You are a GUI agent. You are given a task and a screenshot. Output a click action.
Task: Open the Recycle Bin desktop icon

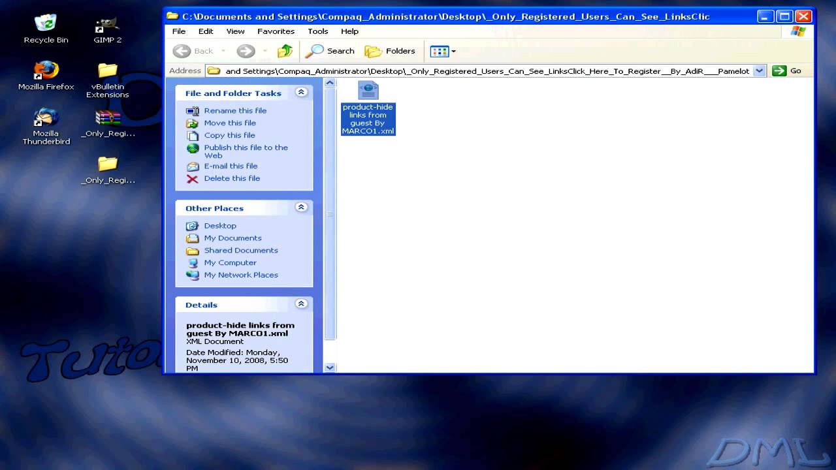pos(46,29)
